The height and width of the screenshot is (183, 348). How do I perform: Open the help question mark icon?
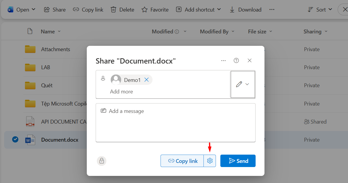[236, 61]
